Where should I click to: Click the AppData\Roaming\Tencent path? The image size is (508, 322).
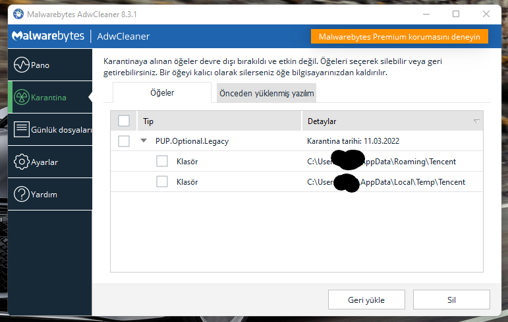(381, 161)
